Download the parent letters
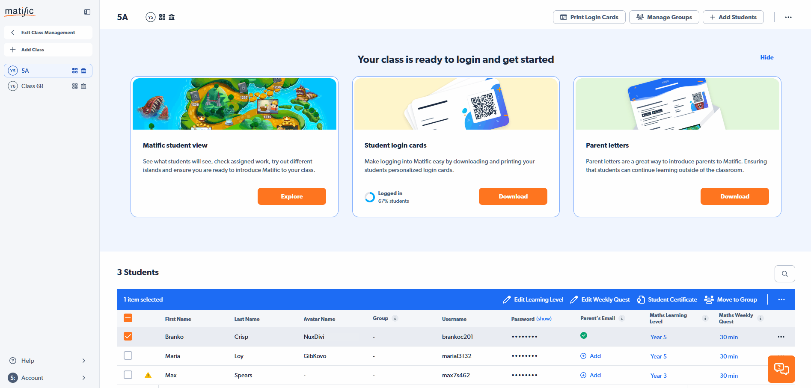Image resolution: width=811 pixels, height=388 pixels. pos(735,196)
